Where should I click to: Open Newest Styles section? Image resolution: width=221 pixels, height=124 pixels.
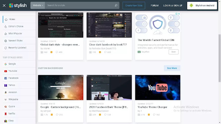[x=19, y=41]
